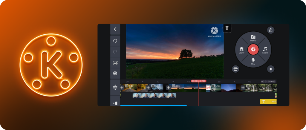Screen dimensions: 306x130
Task: Tap the red camera shutter button
Action: 253,49
